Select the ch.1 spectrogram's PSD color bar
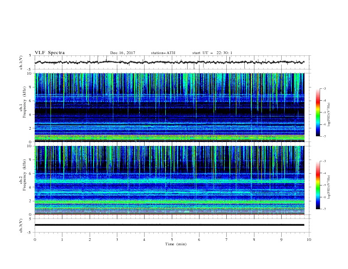 pos(318,113)
